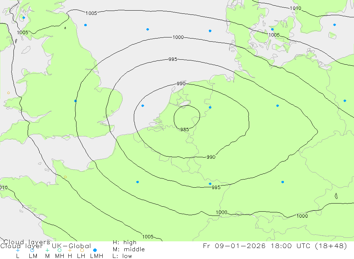Image resolution: width=354 pixels, height=259 pixels.
Task: Click the blue dot on England's 1000 isobar
Action: pos(75,101)
